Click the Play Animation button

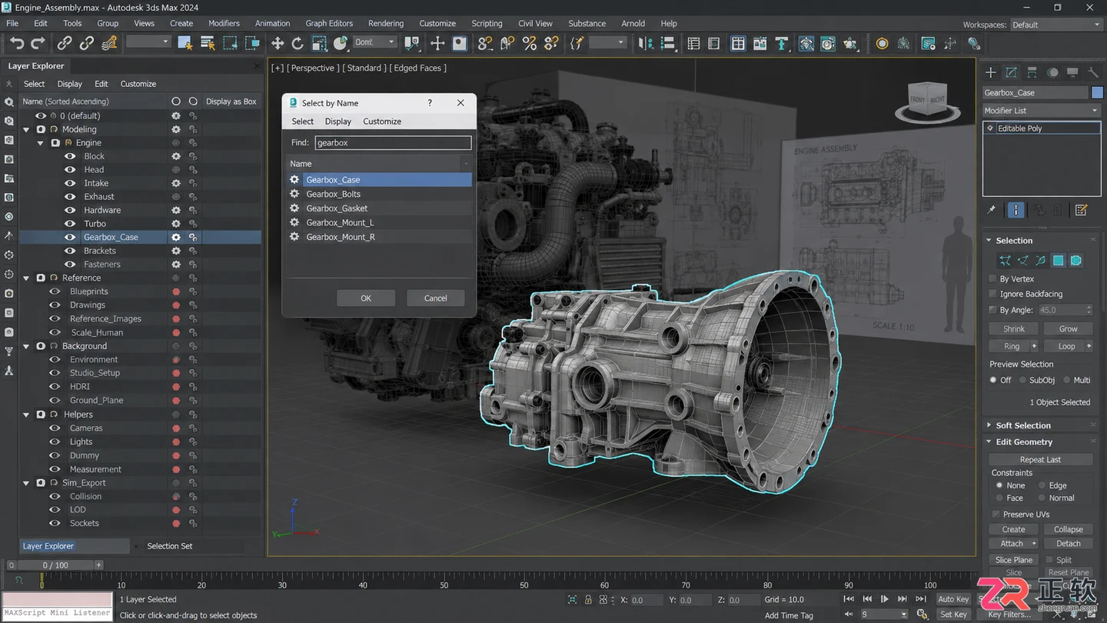[885, 599]
